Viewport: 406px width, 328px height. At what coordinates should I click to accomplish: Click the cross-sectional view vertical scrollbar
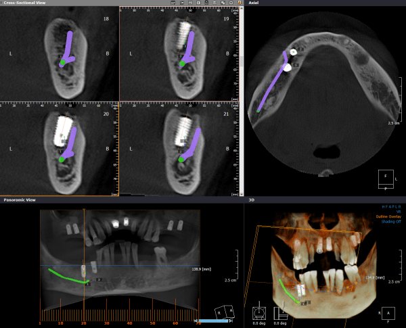[242, 101]
